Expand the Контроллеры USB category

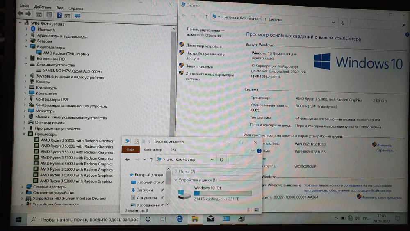pyautogui.click(x=25, y=99)
